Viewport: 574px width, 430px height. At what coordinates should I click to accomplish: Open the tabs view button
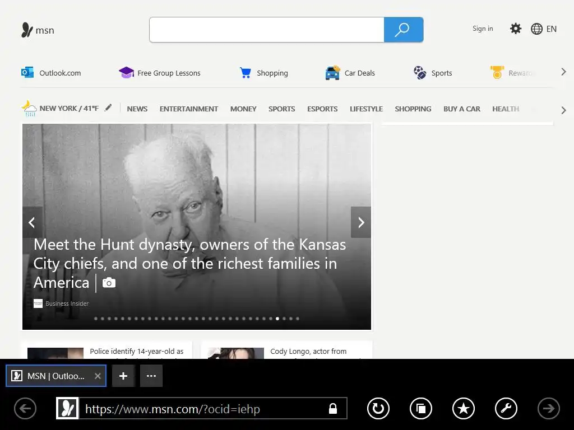[421, 408]
